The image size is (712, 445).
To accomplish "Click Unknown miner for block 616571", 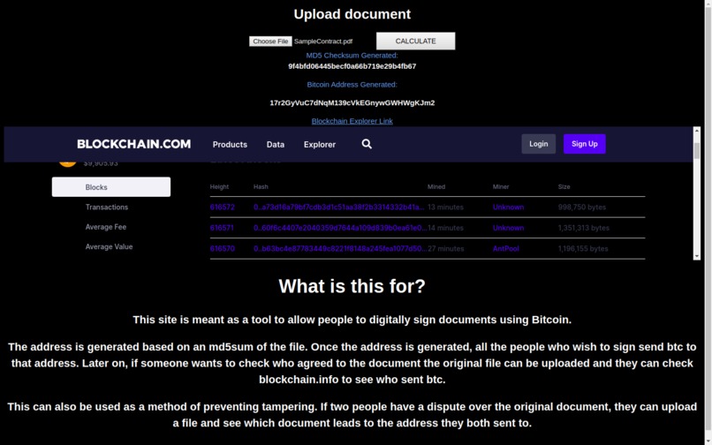I will (508, 228).
